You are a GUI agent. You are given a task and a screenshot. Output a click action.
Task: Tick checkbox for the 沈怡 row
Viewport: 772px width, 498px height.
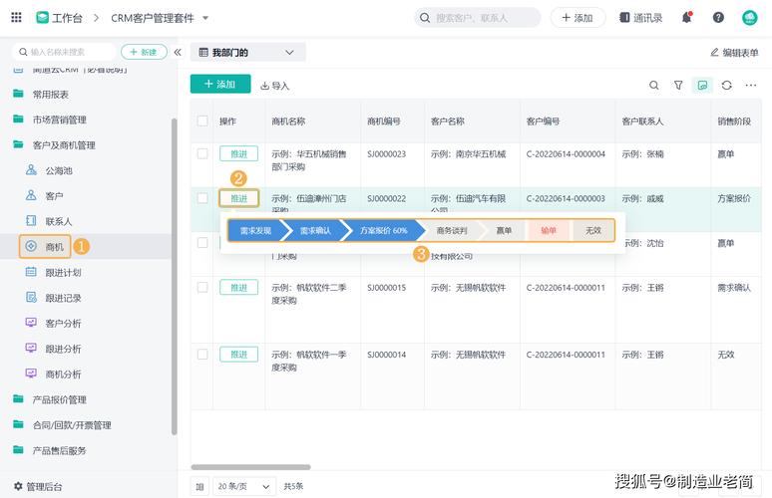(202, 243)
